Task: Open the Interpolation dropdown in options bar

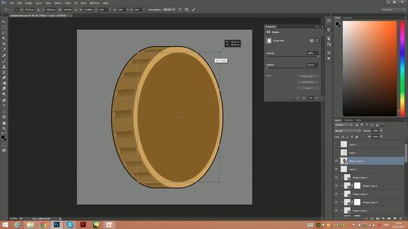Action: [169, 10]
